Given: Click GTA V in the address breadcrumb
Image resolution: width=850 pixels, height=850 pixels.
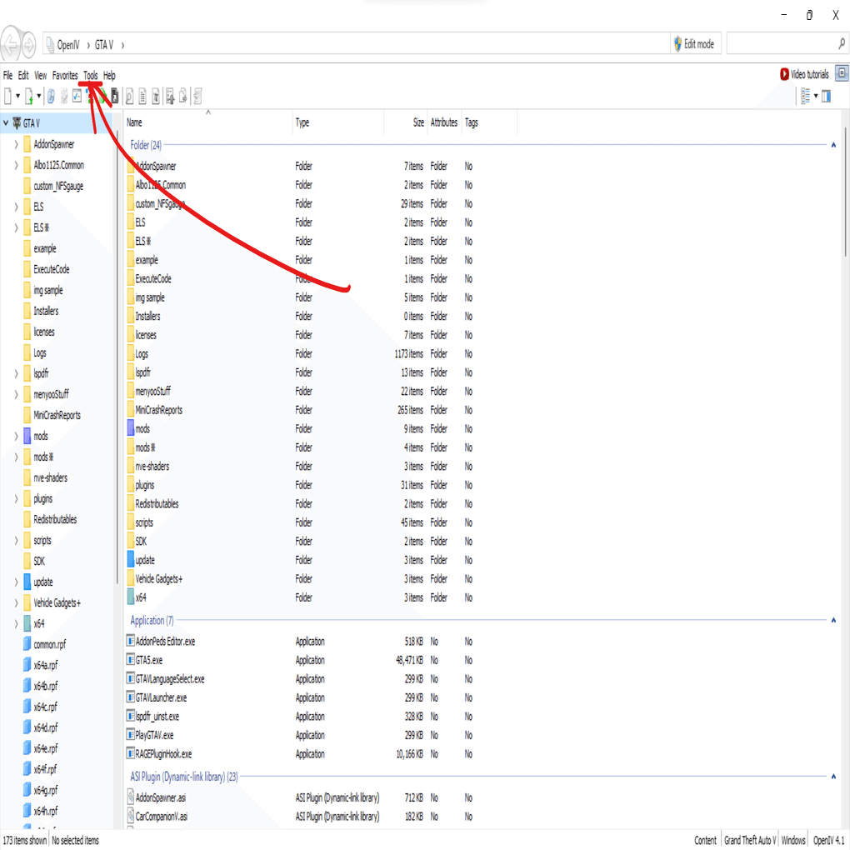Looking at the screenshot, I should (x=104, y=45).
